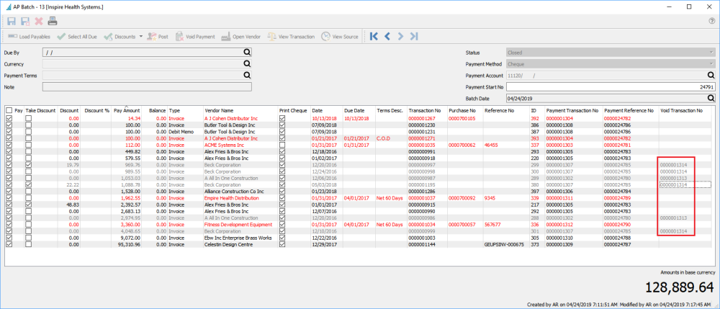Click the Batch Date lookup magnifier
Viewport: 720px width, 309px height.
point(710,98)
